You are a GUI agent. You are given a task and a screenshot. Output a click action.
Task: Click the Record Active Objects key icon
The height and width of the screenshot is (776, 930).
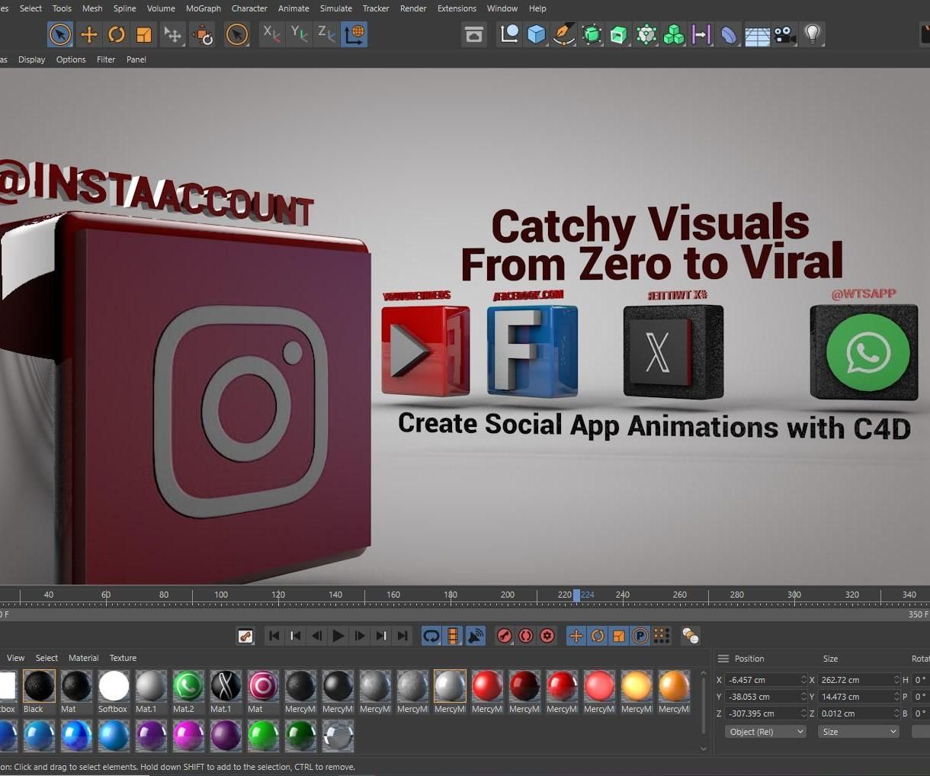click(x=505, y=636)
